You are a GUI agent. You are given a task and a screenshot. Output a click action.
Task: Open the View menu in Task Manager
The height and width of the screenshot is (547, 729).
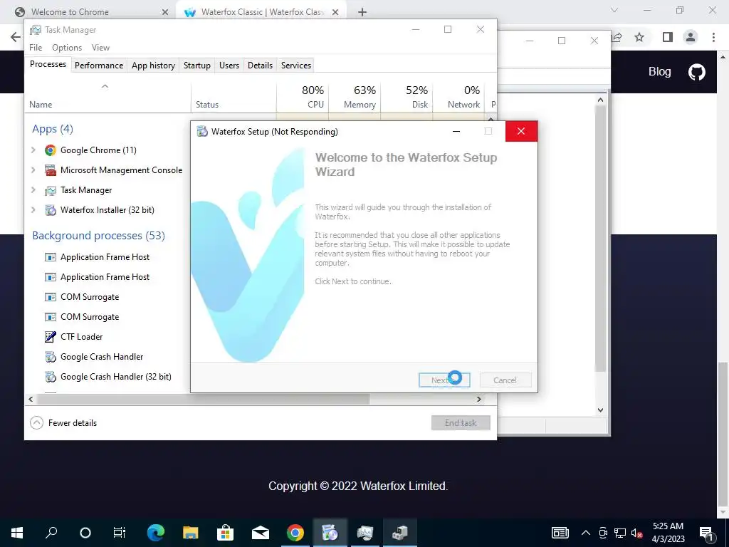[x=100, y=48]
